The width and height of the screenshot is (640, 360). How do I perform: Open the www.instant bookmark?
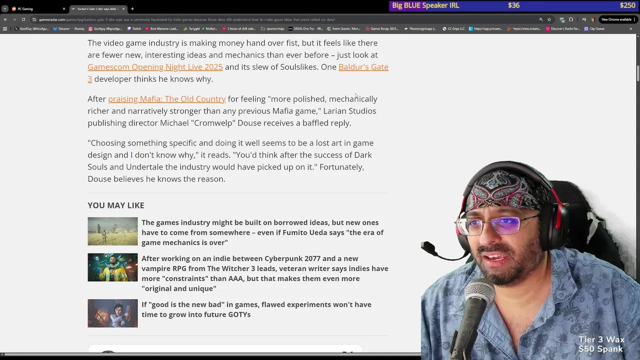(524, 28)
